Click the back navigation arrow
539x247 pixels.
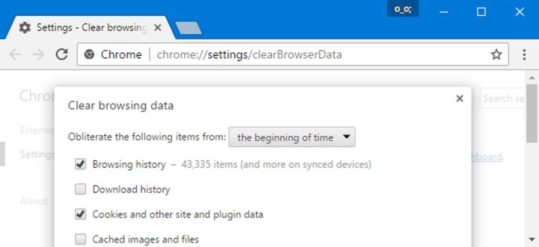[x=14, y=55]
